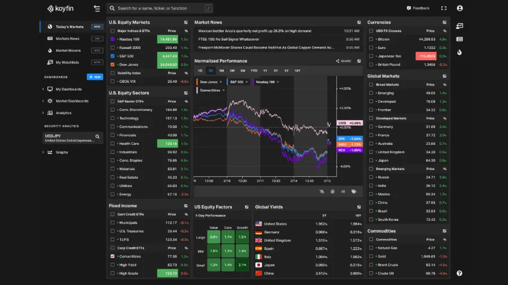Click the chart list settings icon
The width and height of the screenshot is (508, 285).
click(x=343, y=192)
